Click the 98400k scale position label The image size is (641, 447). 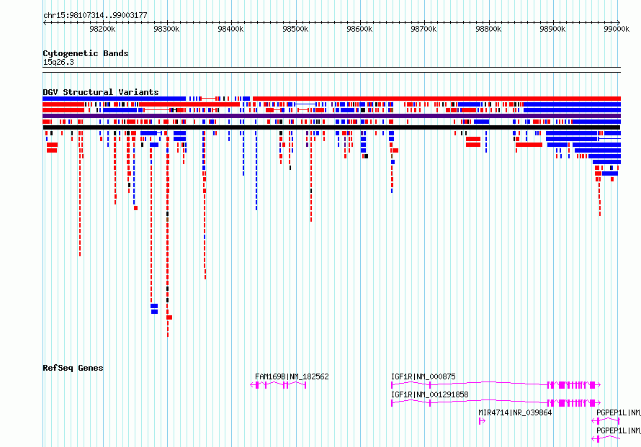click(230, 29)
